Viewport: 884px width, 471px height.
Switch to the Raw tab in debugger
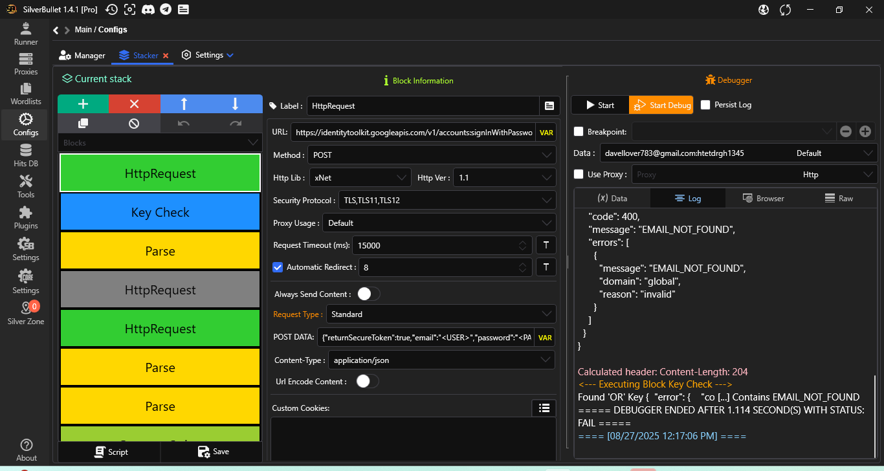[x=839, y=199]
